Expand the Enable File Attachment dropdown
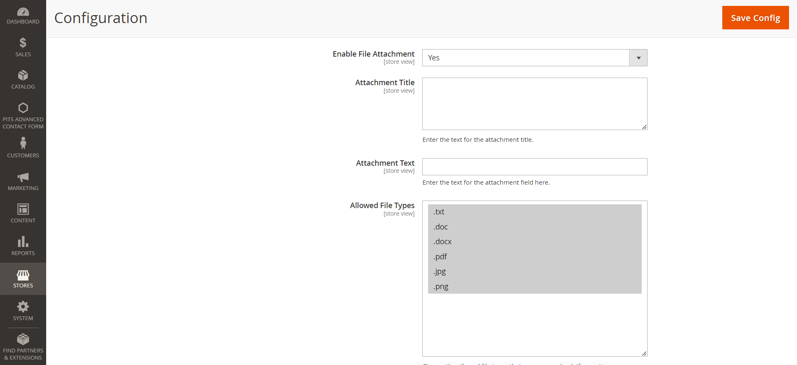797x365 pixels. click(x=534, y=58)
